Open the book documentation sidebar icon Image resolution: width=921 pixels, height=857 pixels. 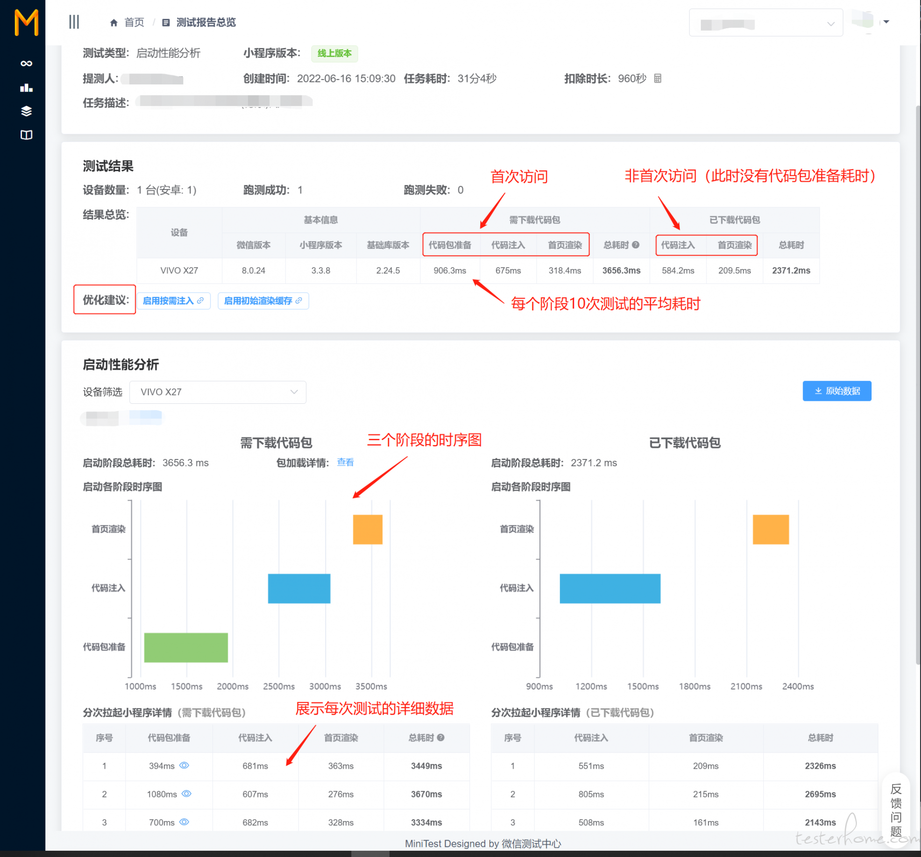pyautogui.click(x=26, y=135)
